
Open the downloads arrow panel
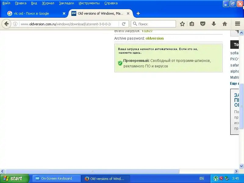(x=214, y=24)
